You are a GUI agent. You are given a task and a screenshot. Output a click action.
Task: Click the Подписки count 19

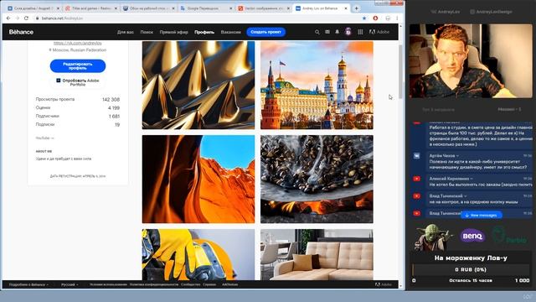[117, 125]
